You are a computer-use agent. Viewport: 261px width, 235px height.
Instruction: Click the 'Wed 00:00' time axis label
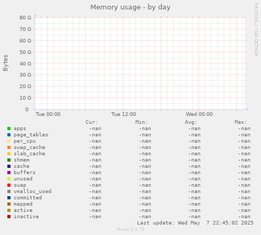click(x=200, y=114)
